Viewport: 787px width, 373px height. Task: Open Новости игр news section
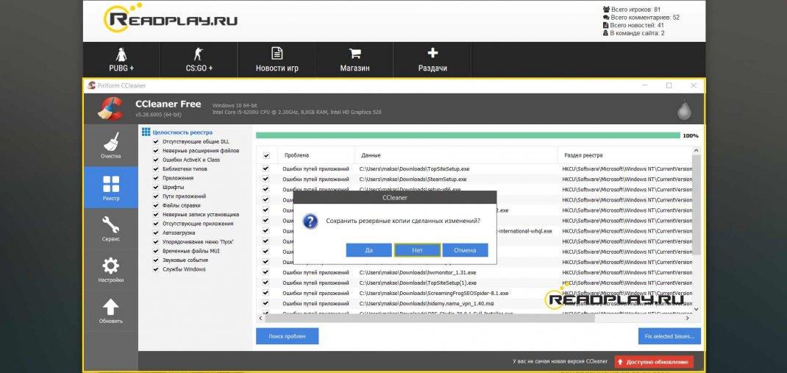[x=277, y=60]
